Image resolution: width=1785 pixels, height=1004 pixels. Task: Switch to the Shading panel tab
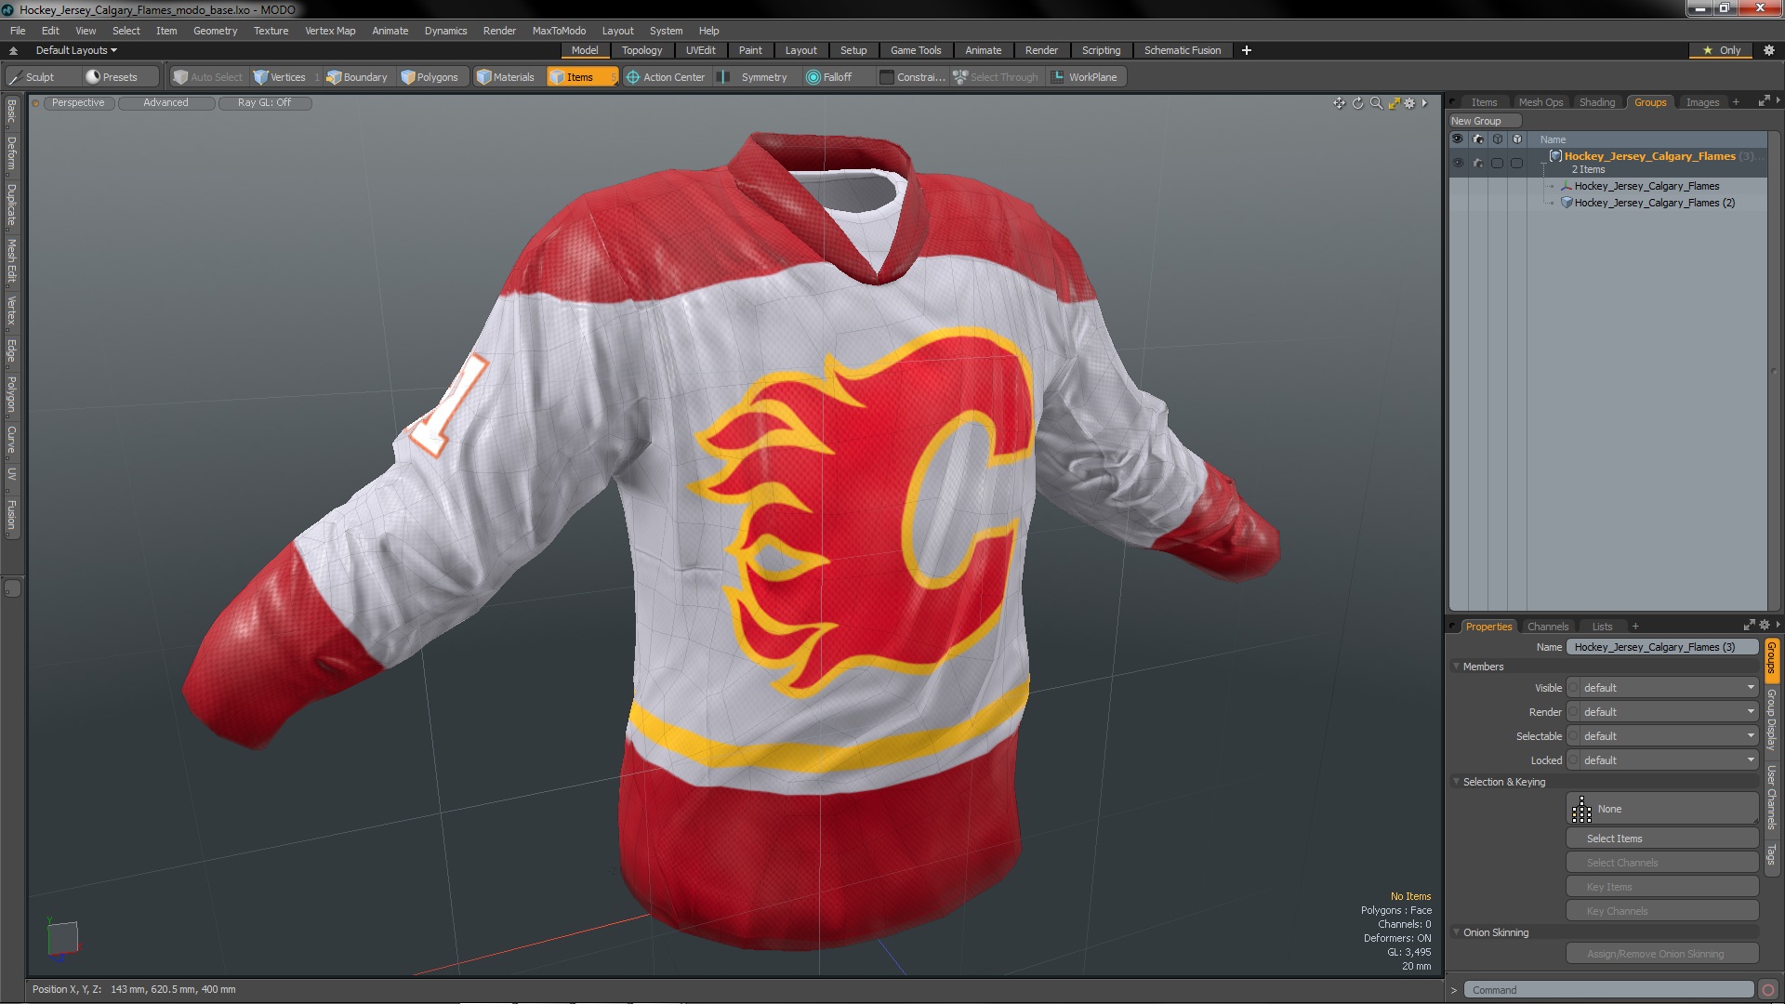(1596, 102)
